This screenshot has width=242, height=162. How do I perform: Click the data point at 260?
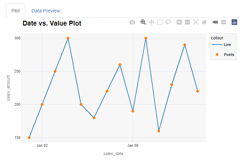[x=120, y=65]
